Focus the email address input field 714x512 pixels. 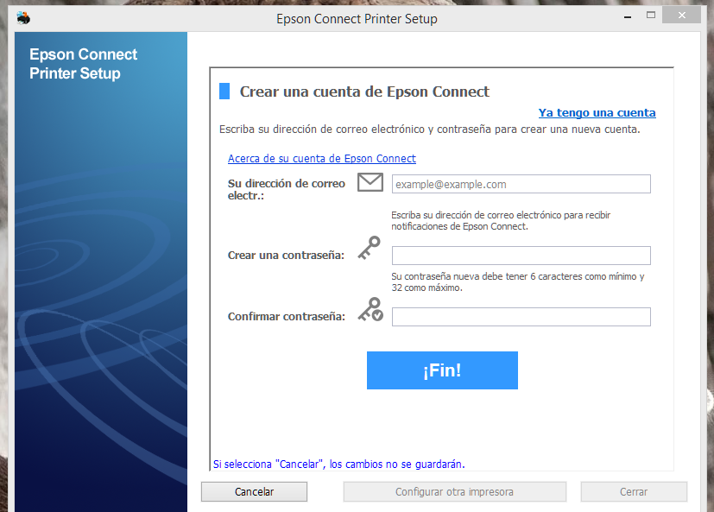[521, 184]
